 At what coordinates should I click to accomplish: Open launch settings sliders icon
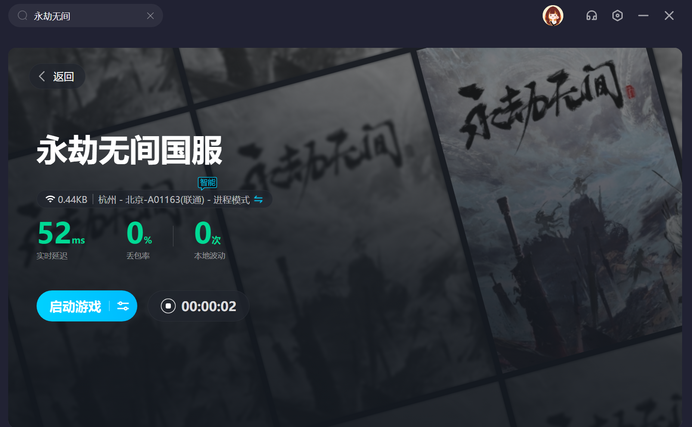[x=123, y=306]
